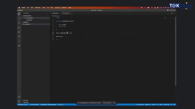The image size is (195, 109).
Task: Click the Ln, Col cursor position indicator
Action: (x=140, y=105)
